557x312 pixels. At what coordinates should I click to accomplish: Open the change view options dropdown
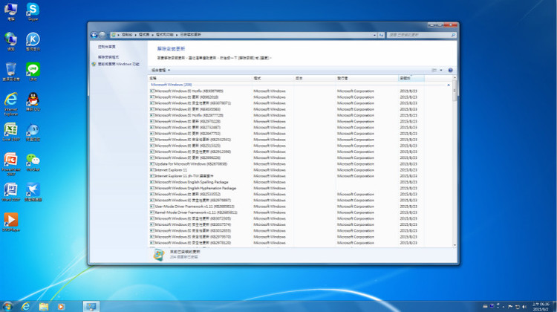tap(441, 70)
